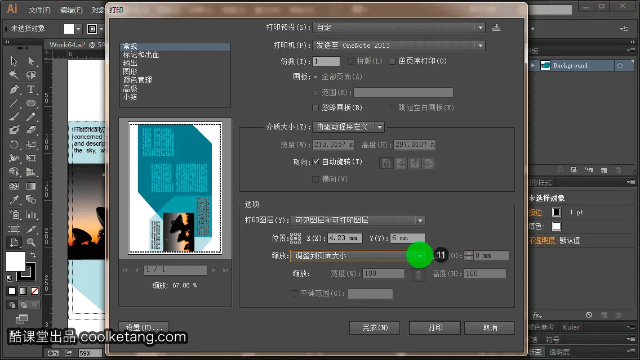The height and width of the screenshot is (360, 640).
Task: Select the Gradient tool
Action: tap(31, 186)
